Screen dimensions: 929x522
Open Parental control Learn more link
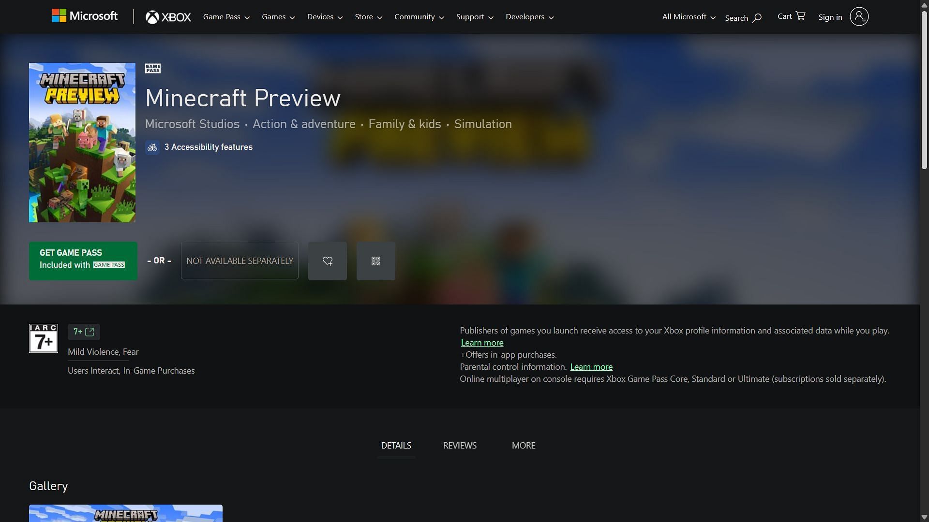point(591,367)
